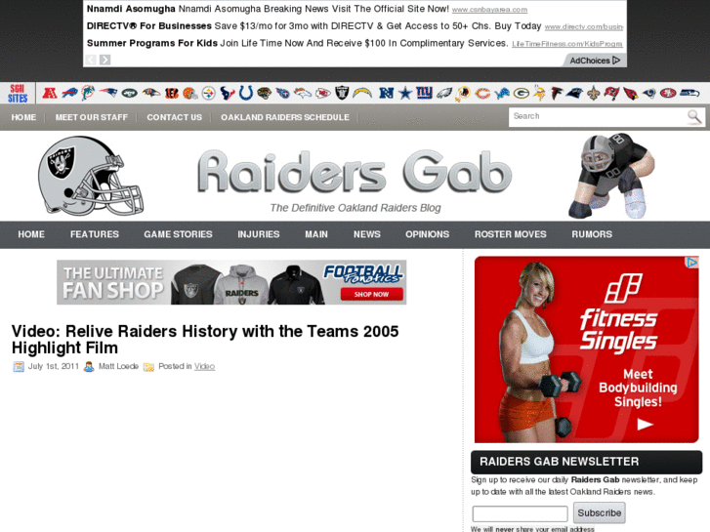The image size is (710, 532).
Task: Open the Dallas Cowboys star icon
Action: [405, 94]
